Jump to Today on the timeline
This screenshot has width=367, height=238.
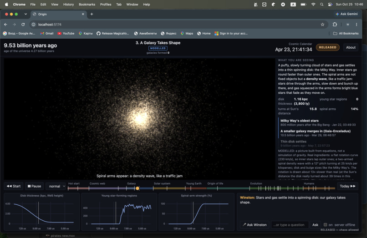[347, 186]
